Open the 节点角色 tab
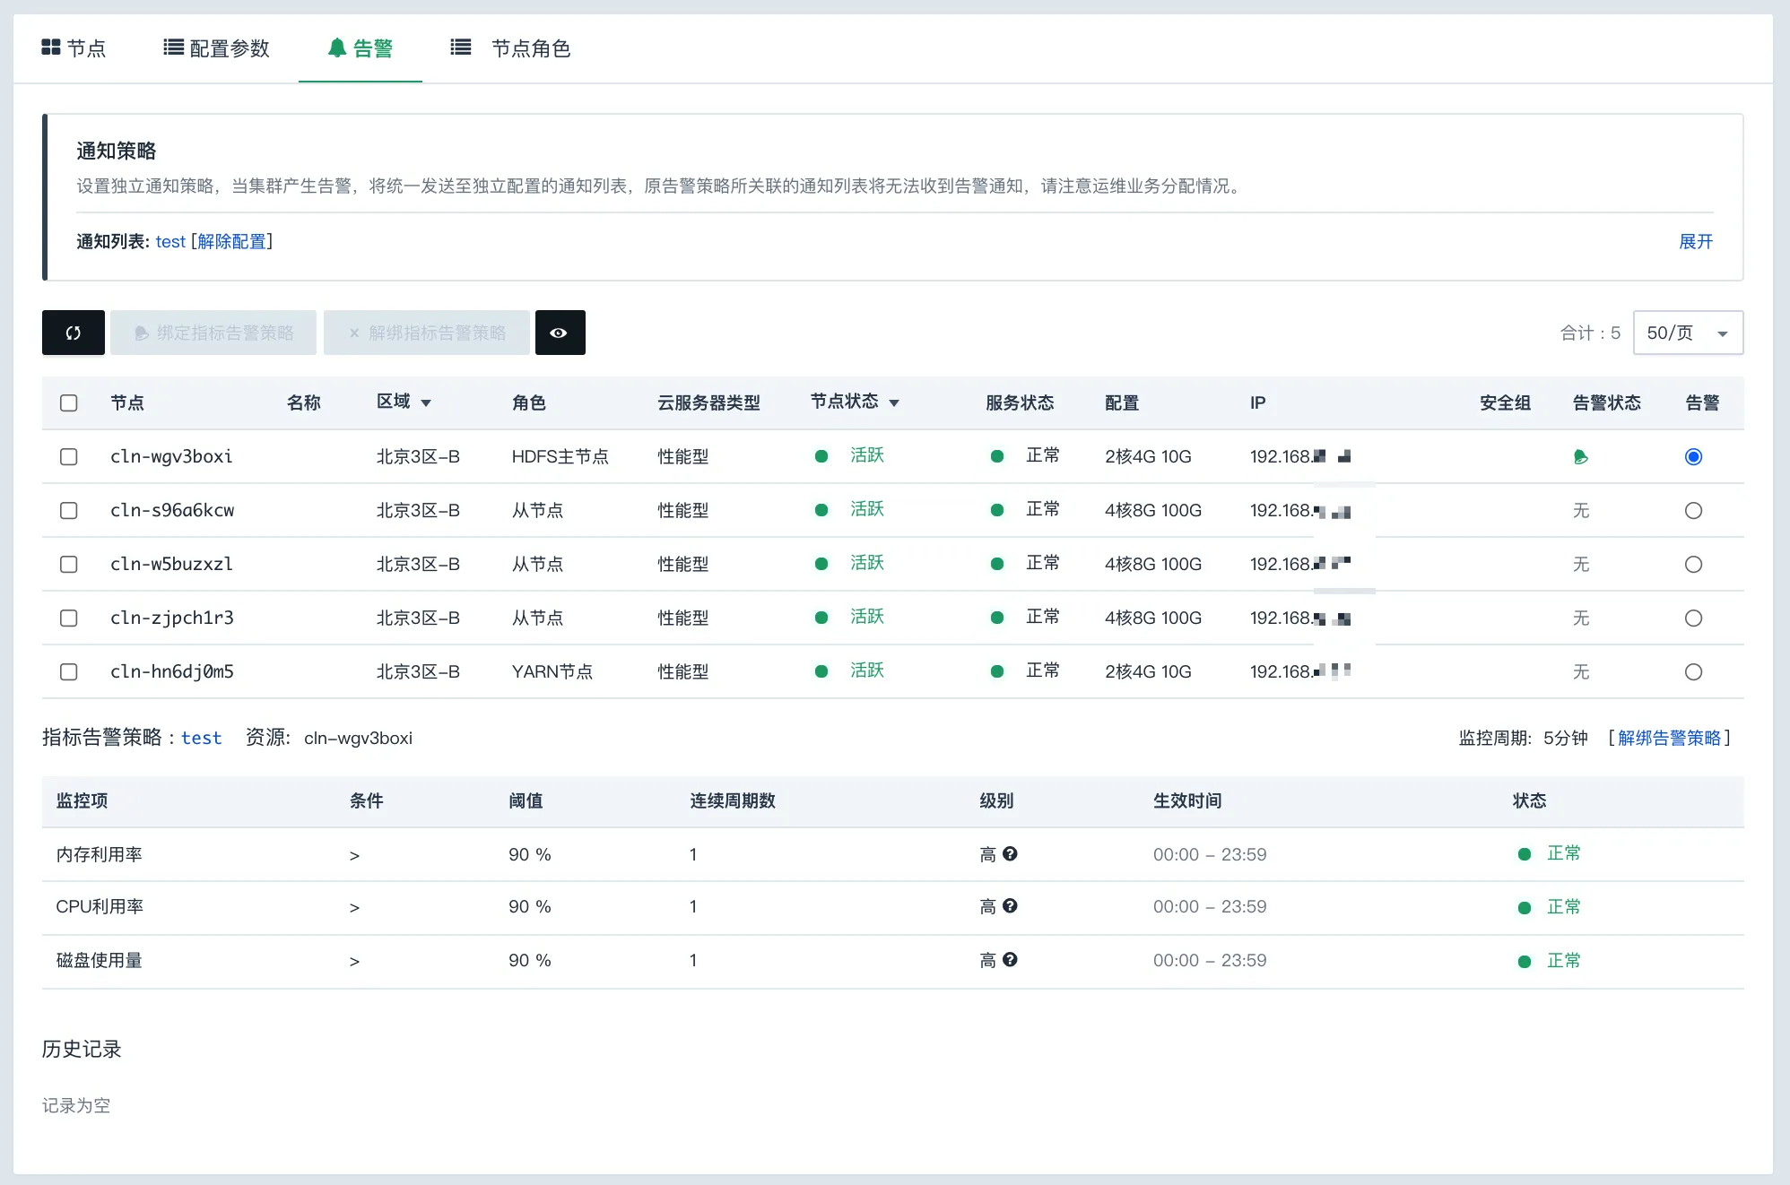1790x1185 pixels. tap(510, 48)
